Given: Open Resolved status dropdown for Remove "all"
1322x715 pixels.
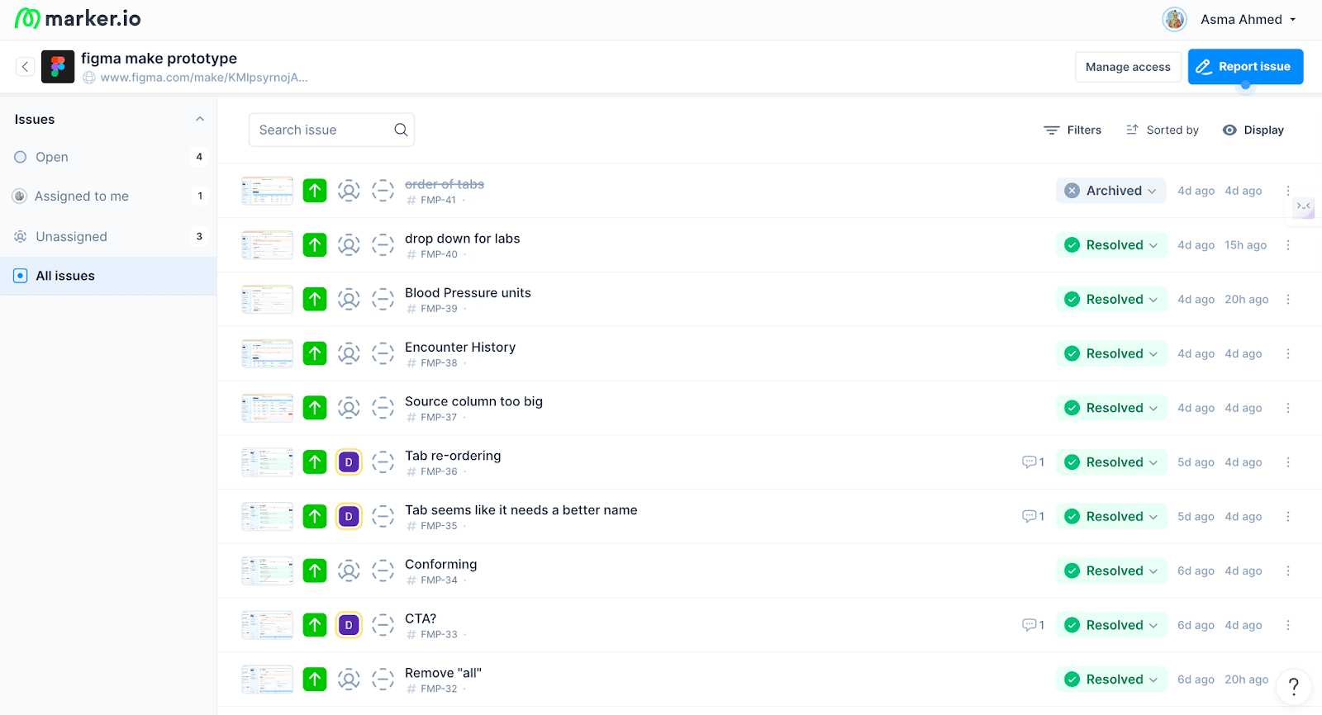Looking at the screenshot, I should tap(1111, 679).
